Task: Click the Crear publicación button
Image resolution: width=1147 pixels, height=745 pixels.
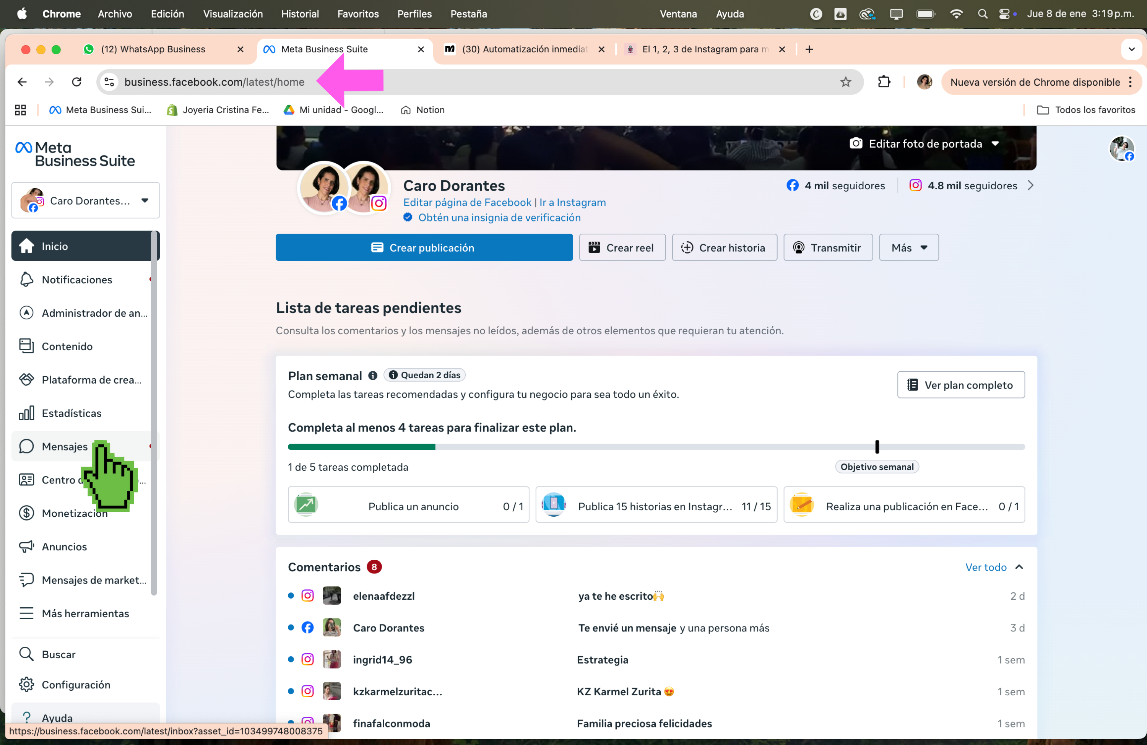Action: tap(424, 248)
